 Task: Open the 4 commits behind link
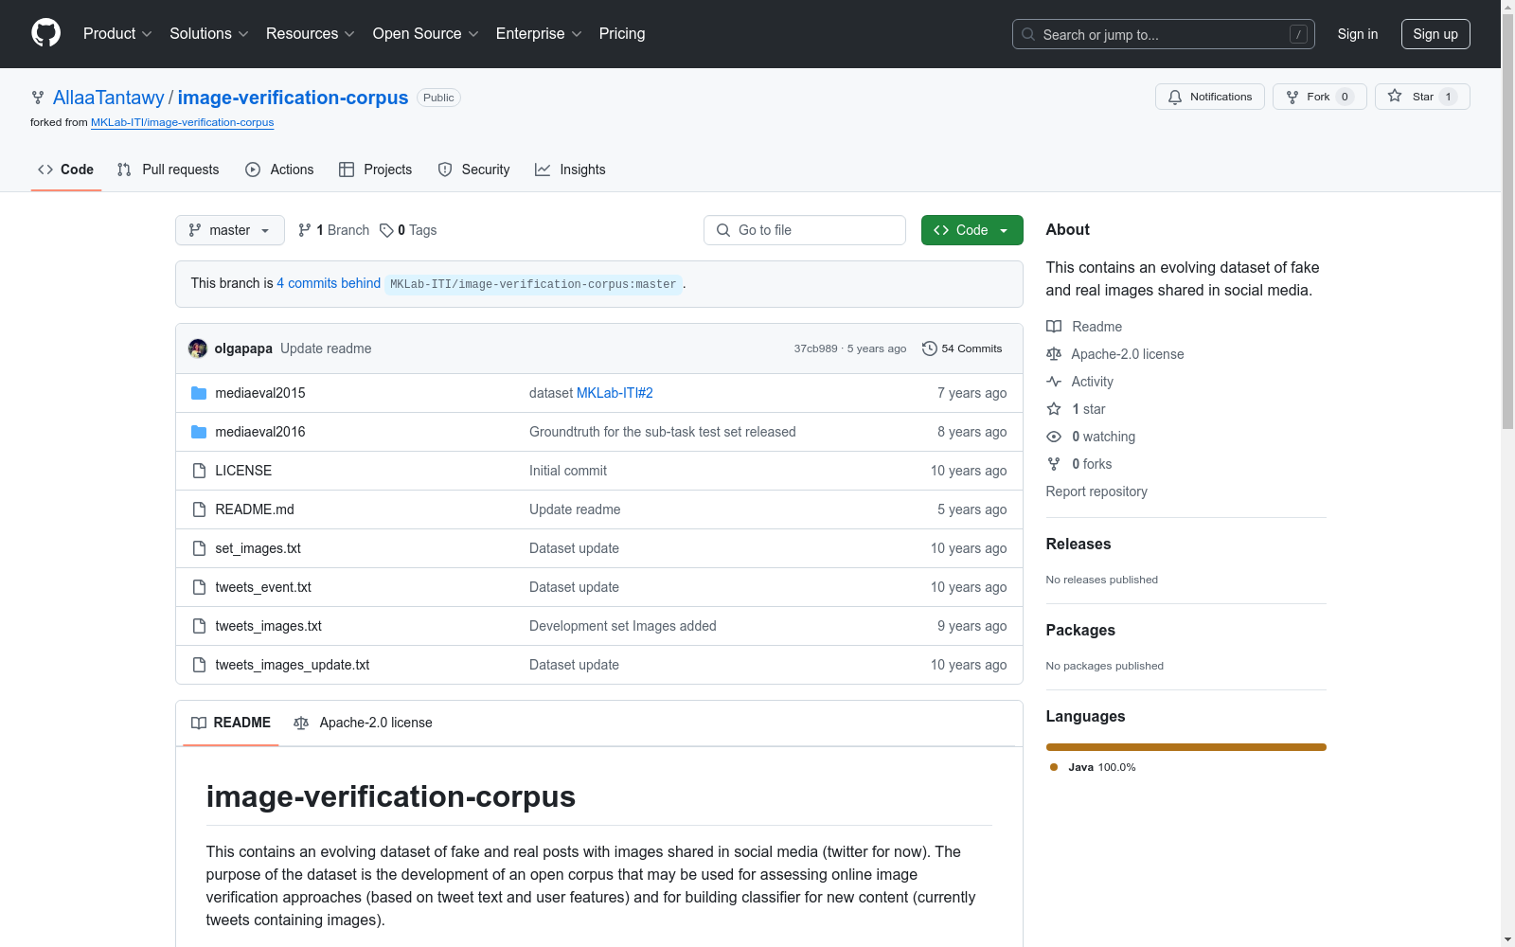(329, 283)
